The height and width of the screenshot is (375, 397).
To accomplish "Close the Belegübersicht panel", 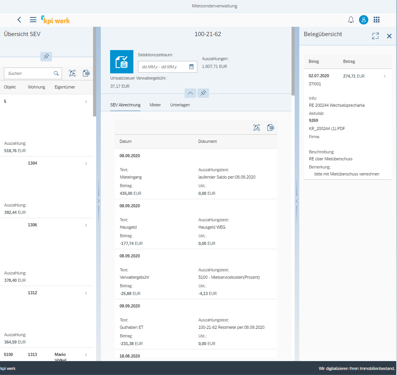I will point(389,36).
